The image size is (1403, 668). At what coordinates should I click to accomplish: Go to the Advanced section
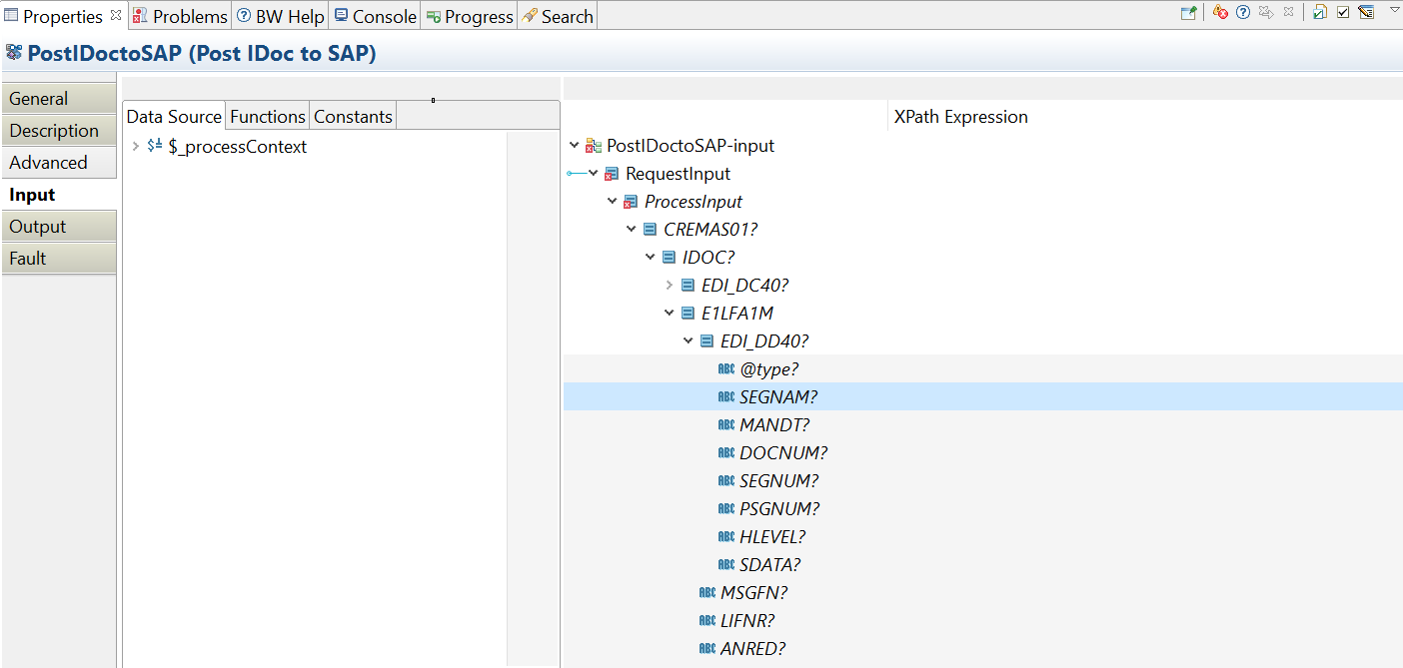click(x=48, y=163)
